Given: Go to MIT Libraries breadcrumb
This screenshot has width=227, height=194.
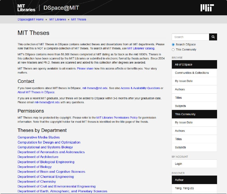Looking at the screenshot, I should coord(58,20).
